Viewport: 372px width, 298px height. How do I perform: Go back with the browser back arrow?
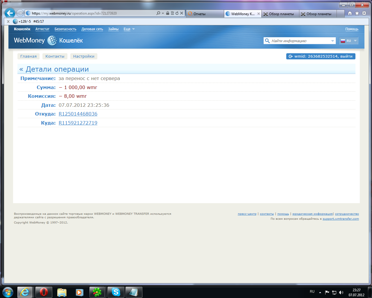pyautogui.click(x=10, y=13)
